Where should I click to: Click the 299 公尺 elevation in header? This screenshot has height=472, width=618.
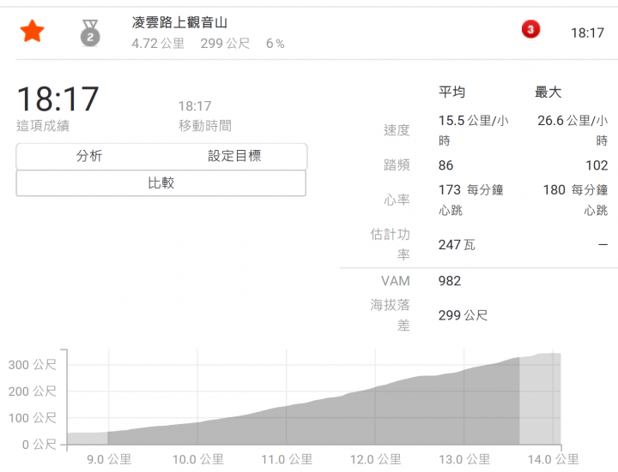225,44
